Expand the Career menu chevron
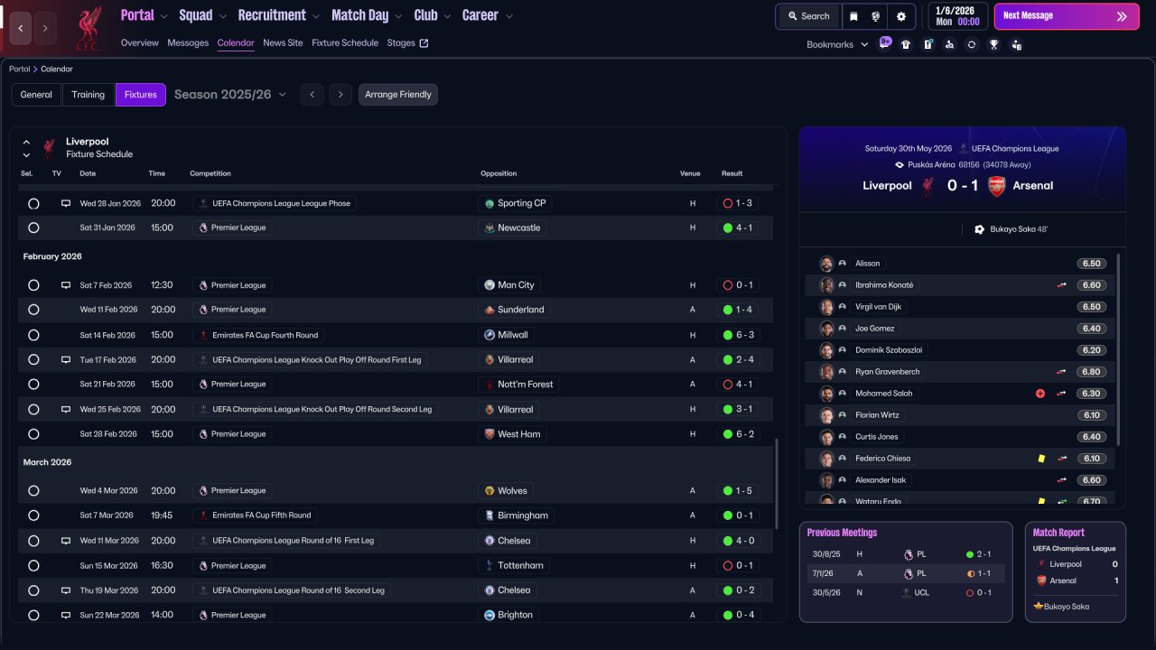 click(508, 16)
